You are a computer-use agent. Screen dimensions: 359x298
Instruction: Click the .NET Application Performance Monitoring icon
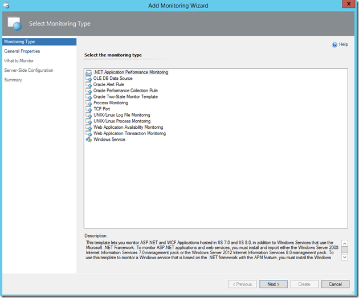click(x=88, y=73)
